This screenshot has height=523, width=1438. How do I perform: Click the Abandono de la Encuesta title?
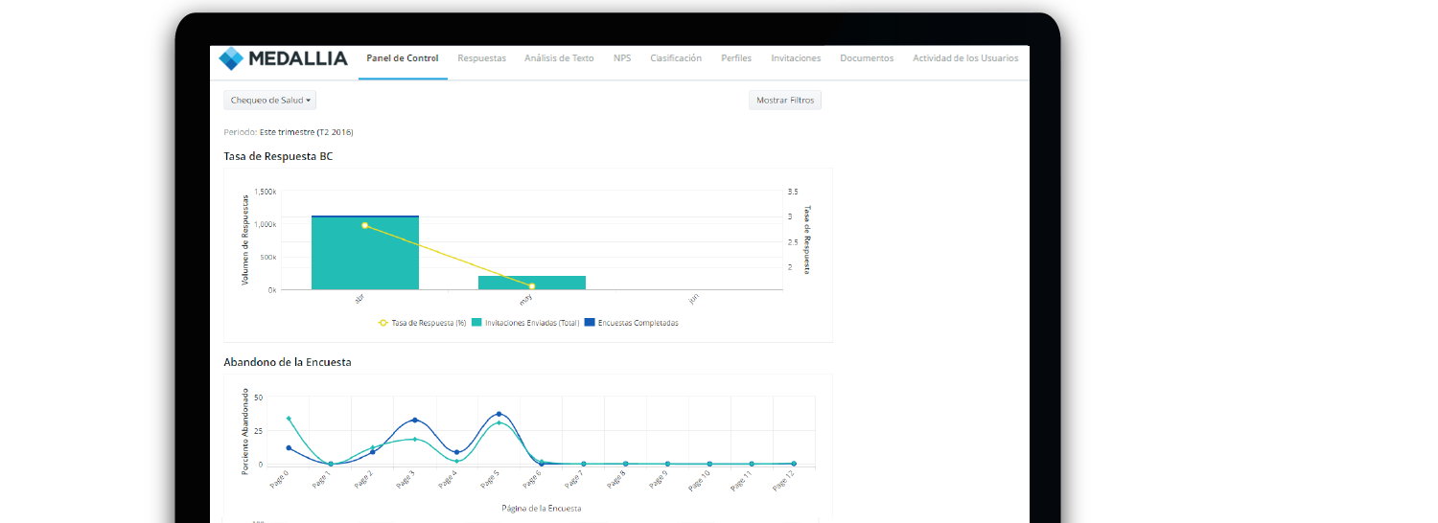click(288, 362)
